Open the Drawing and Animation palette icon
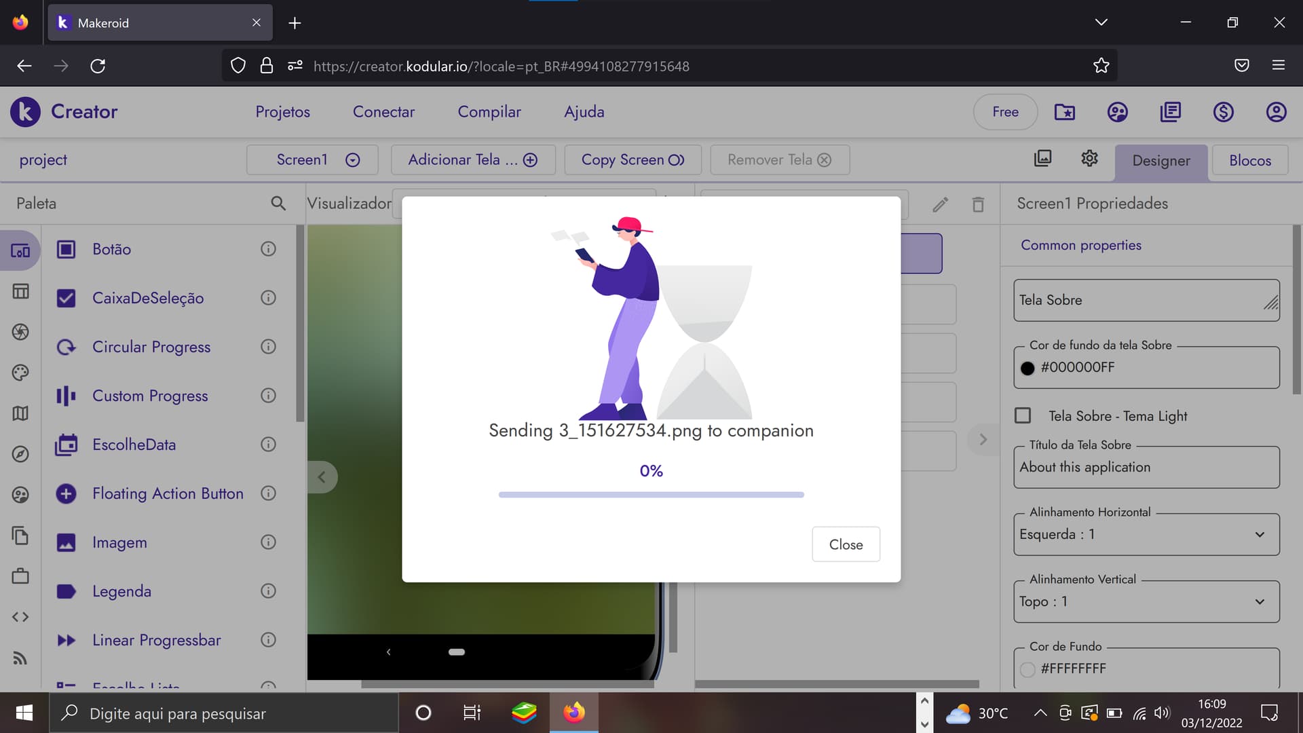Screen dimensions: 1303x733 point(20,373)
